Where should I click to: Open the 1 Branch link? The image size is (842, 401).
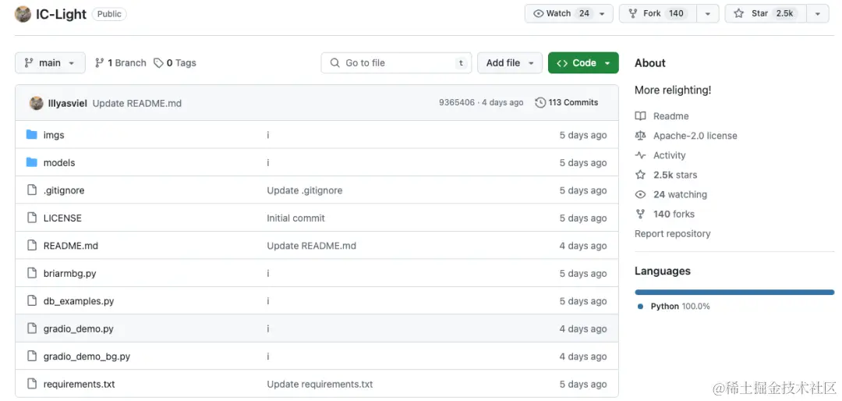pyautogui.click(x=120, y=63)
